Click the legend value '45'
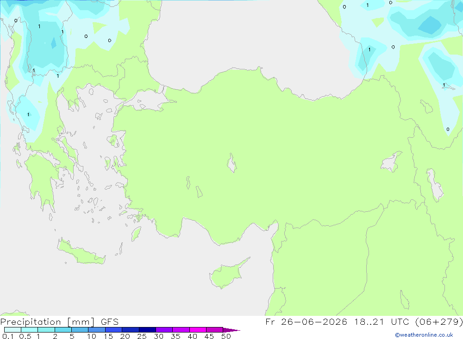Viewport: 463px width, 339px height. pos(209,336)
